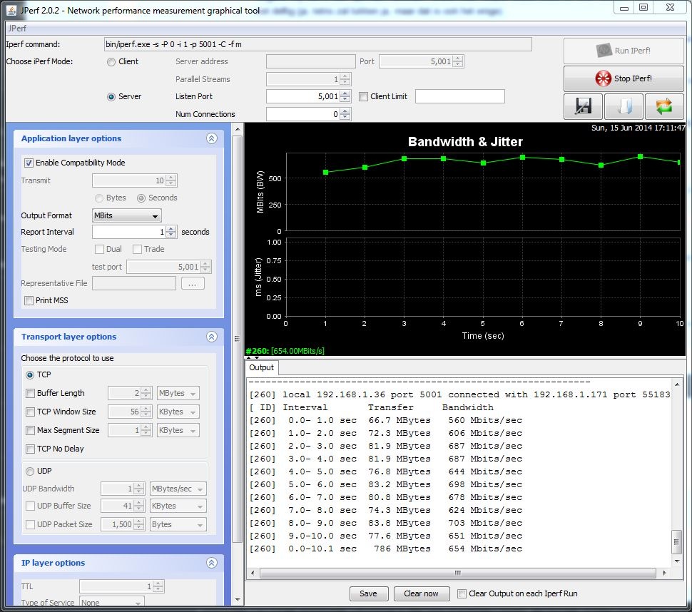Collapse the IP layer options panel

211,563
